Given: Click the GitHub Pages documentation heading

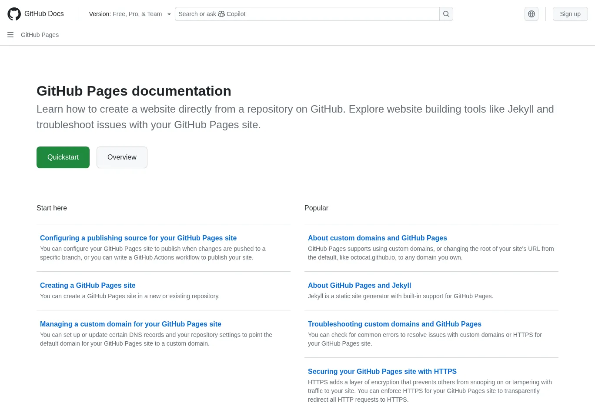Looking at the screenshot, I should point(134,91).
